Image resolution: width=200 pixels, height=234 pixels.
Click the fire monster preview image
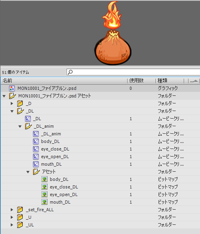(x=113, y=33)
